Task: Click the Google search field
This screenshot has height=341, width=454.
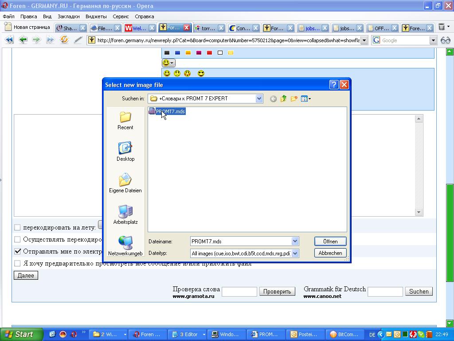Action: pyautogui.click(x=404, y=40)
